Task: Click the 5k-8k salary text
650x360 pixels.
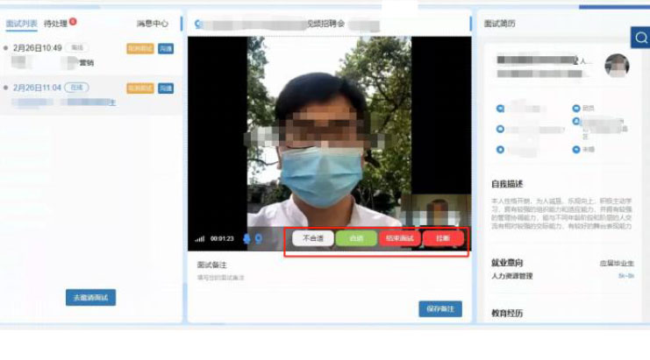Action: click(x=626, y=276)
